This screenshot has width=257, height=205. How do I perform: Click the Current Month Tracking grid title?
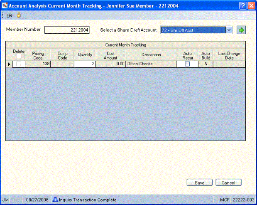(125, 45)
